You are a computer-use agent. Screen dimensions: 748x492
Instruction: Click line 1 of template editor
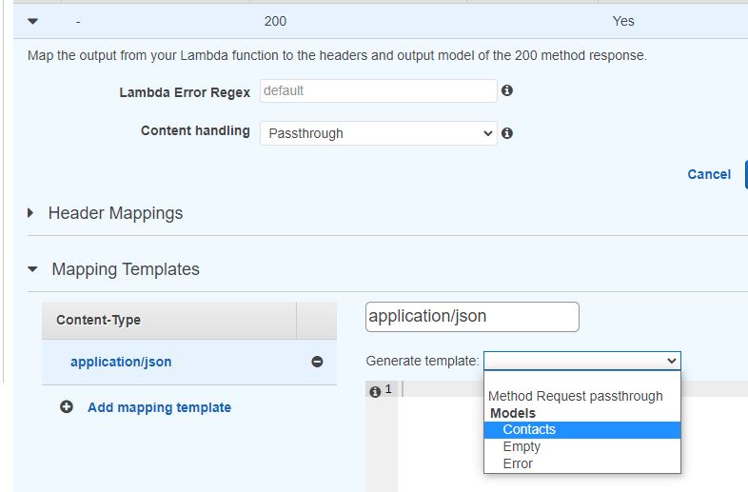pyautogui.click(x=573, y=389)
